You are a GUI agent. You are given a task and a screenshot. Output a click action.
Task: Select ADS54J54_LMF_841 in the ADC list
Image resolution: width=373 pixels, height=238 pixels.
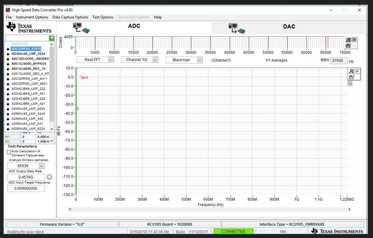point(27,124)
